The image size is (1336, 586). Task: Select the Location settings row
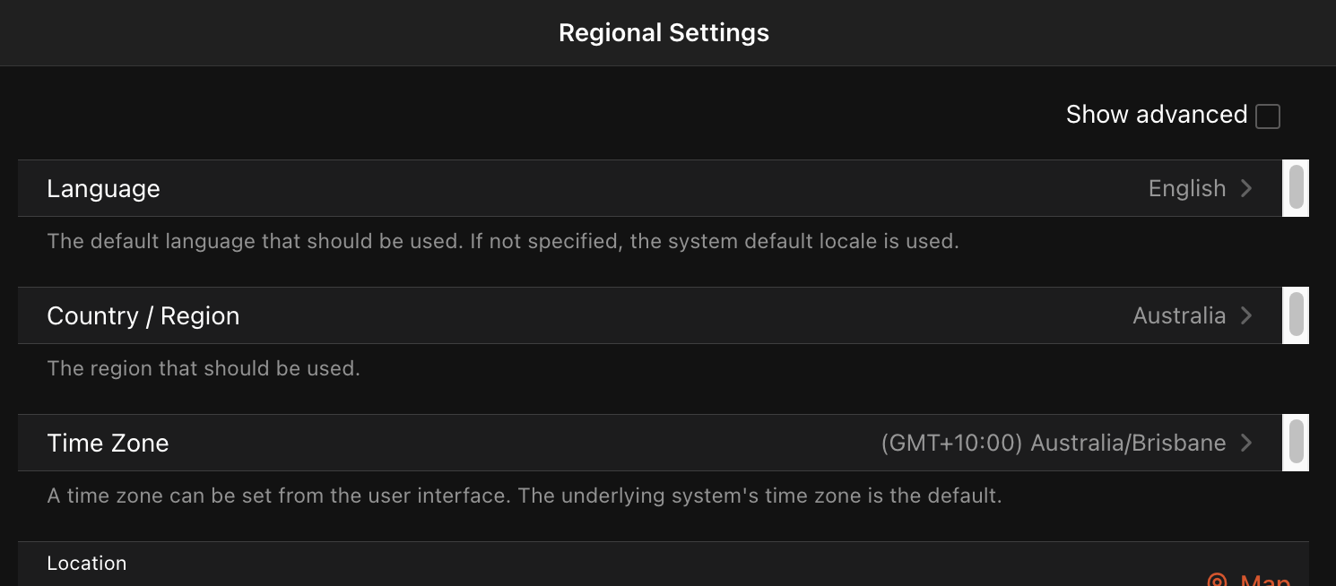(x=87, y=563)
